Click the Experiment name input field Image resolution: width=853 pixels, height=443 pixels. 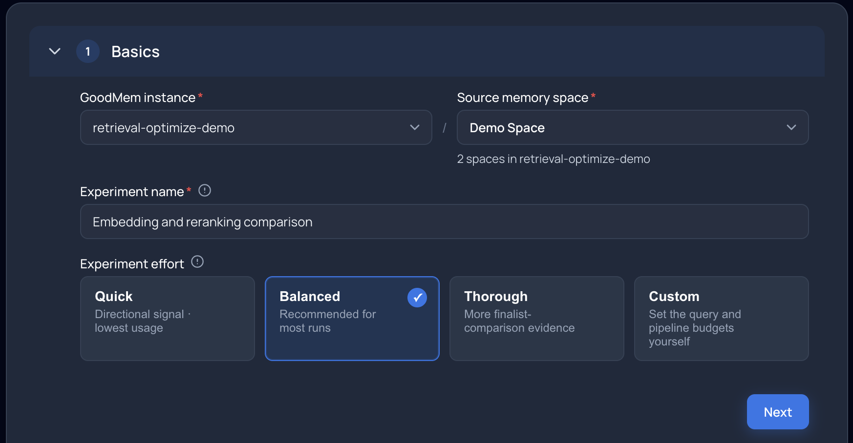pos(444,221)
